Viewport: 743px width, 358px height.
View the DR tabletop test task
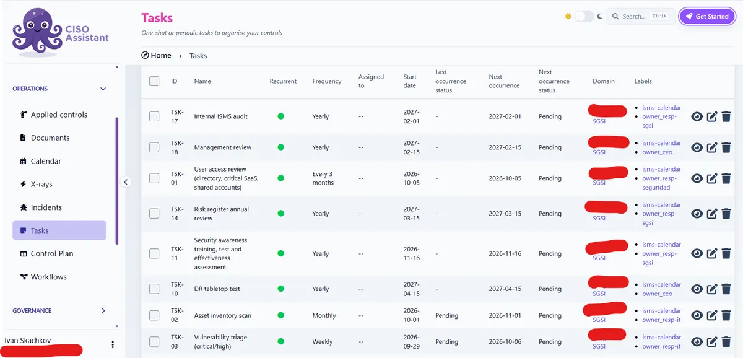pos(697,289)
